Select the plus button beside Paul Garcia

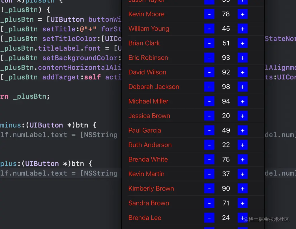tap(243, 130)
